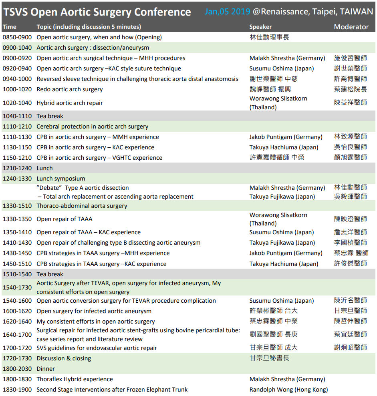Select Susumu Oshima in the 0920-0940 row
This screenshot has width=377, height=396.
tap(282, 68)
